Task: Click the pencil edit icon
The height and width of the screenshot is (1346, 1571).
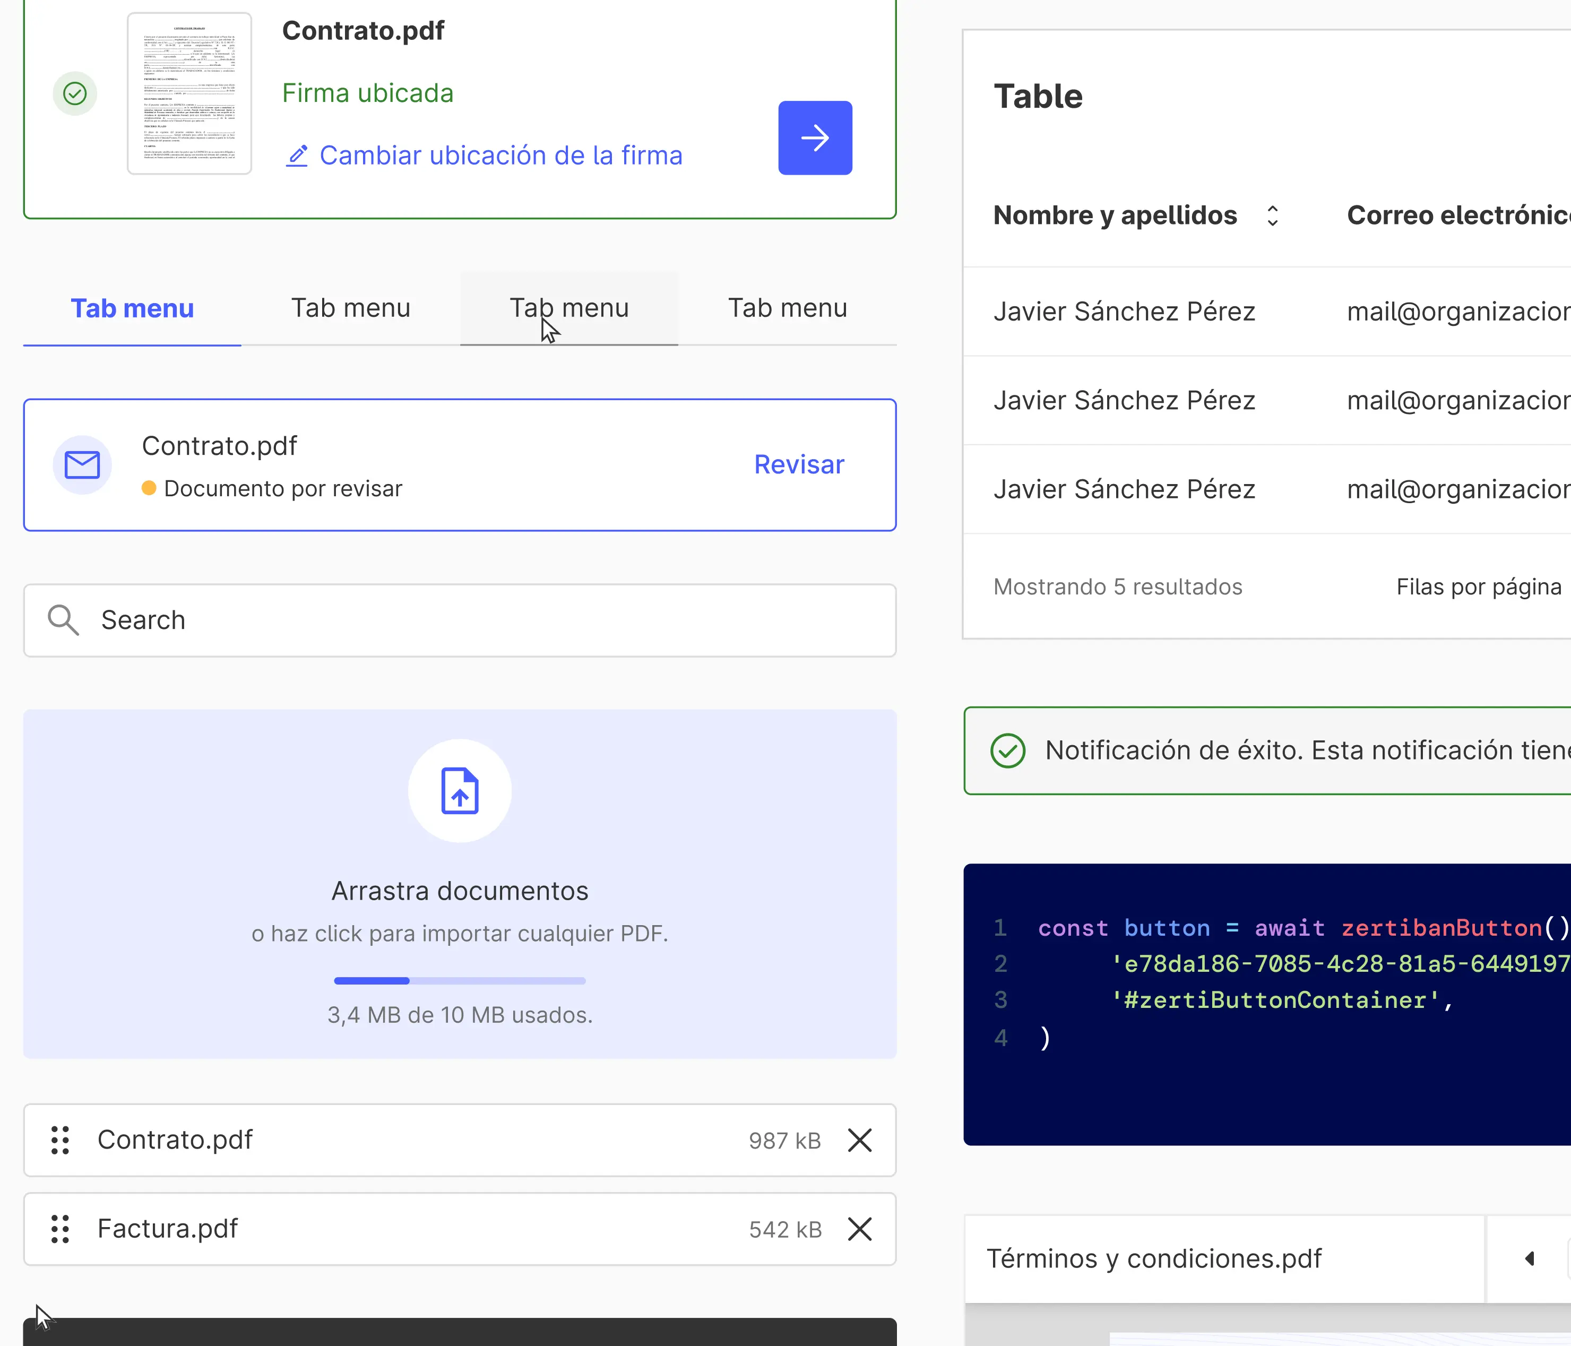Action: click(297, 156)
